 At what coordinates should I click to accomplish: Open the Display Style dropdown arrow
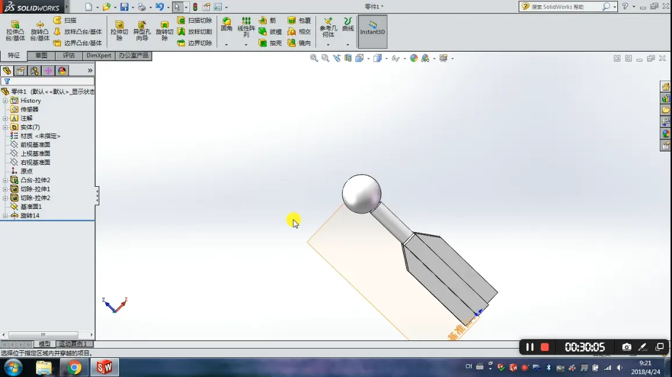click(x=387, y=59)
